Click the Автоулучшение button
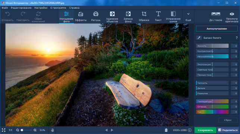240x134 pixels. pos(217,29)
